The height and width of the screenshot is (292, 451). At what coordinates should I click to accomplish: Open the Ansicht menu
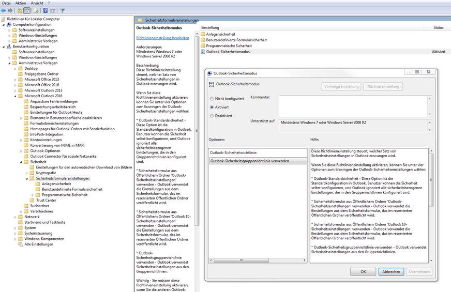click(37, 3)
